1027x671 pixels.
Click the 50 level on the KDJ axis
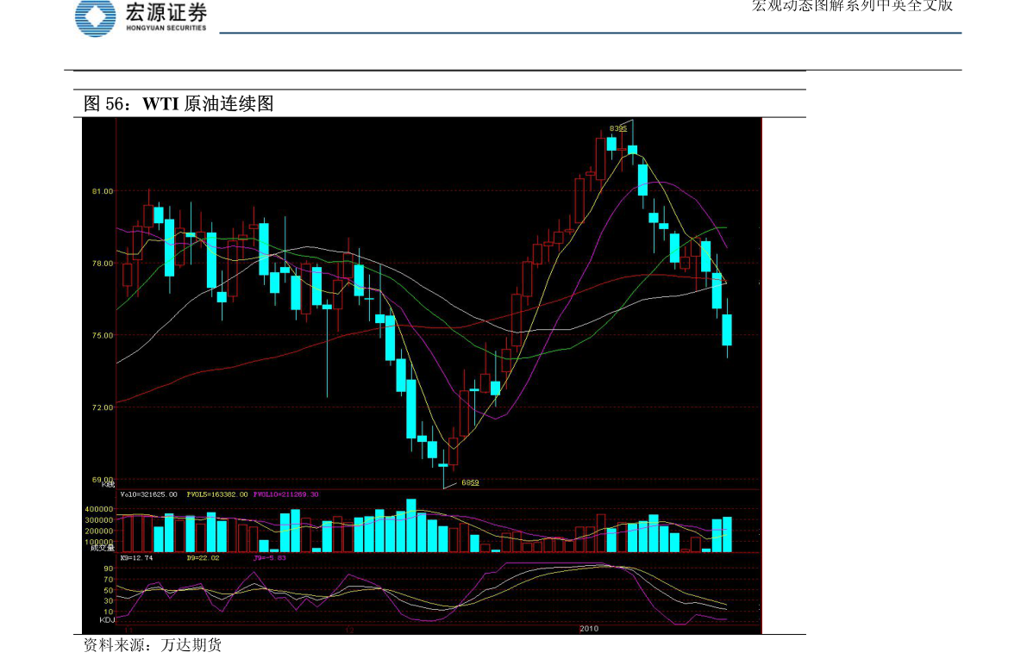[109, 590]
